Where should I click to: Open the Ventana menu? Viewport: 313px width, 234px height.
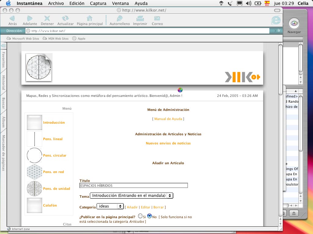(x=120, y=3)
